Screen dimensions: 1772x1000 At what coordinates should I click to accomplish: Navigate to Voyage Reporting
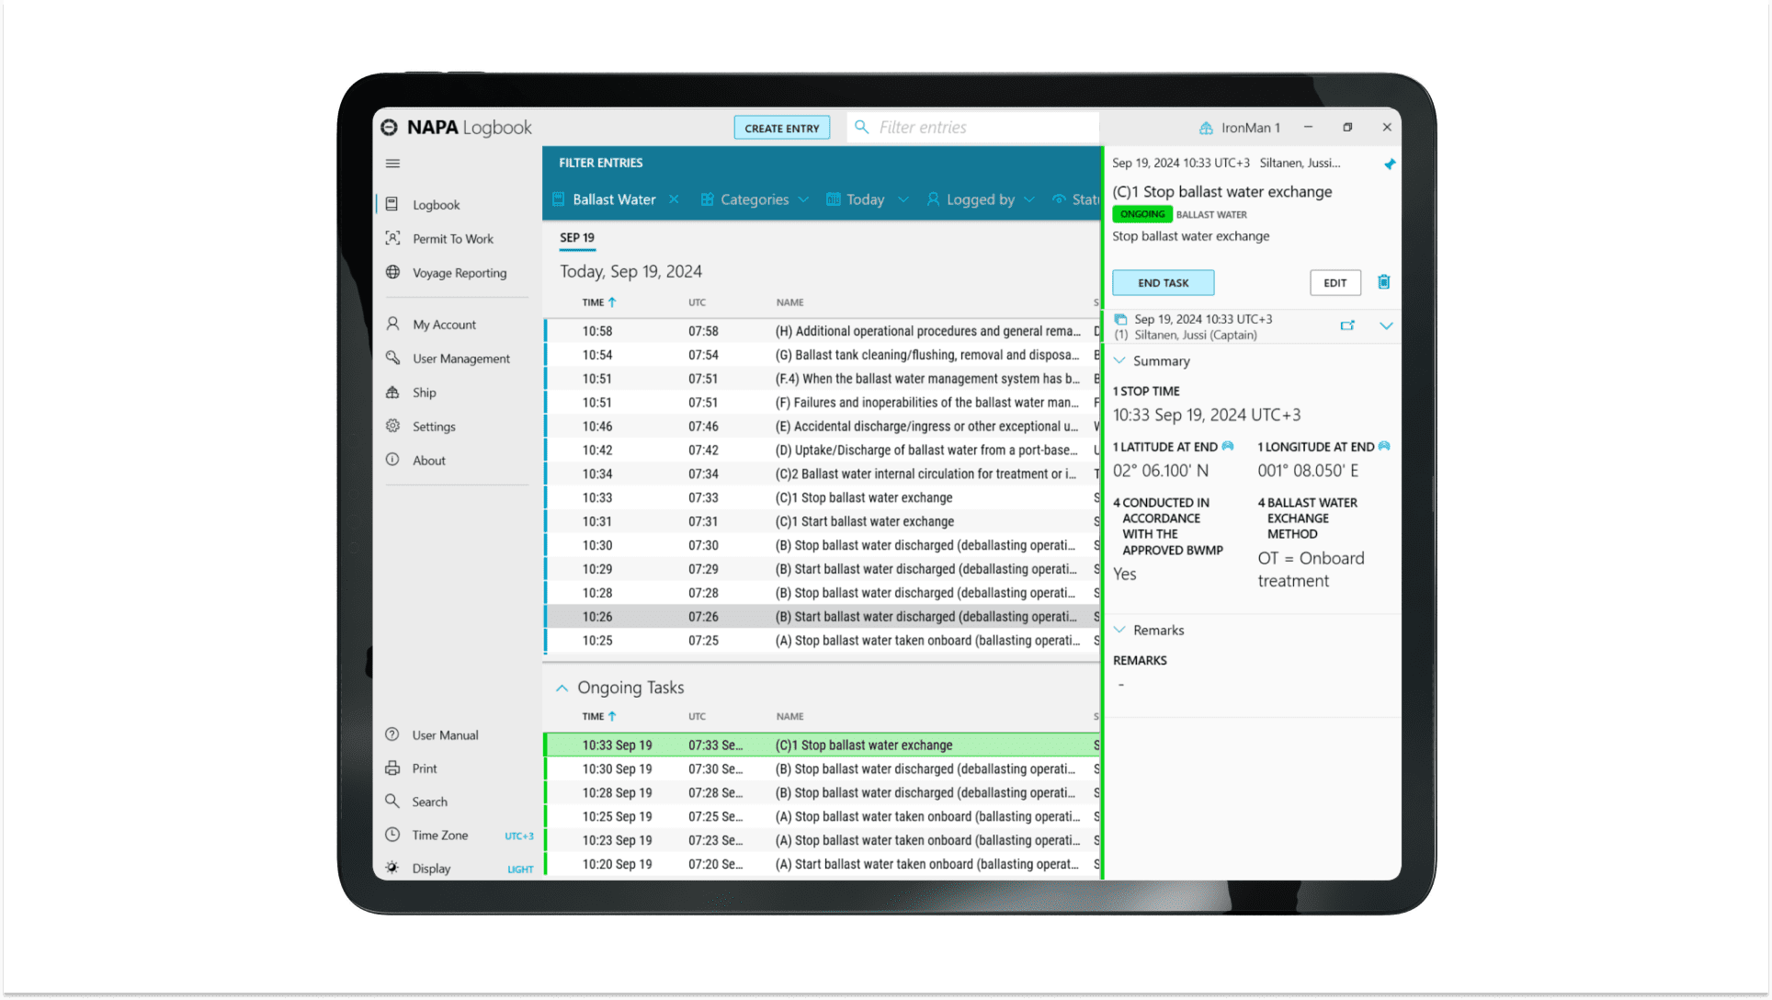[460, 271]
